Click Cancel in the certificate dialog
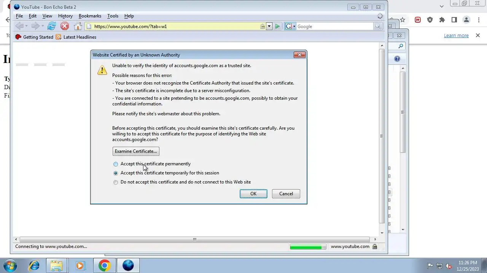487x273 pixels. [286, 194]
